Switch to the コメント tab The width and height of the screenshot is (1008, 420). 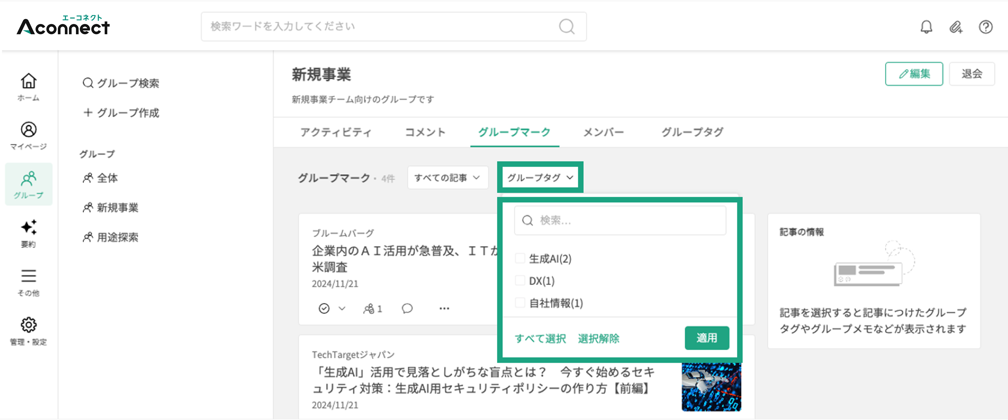pyautogui.click(x=425, y=132)
